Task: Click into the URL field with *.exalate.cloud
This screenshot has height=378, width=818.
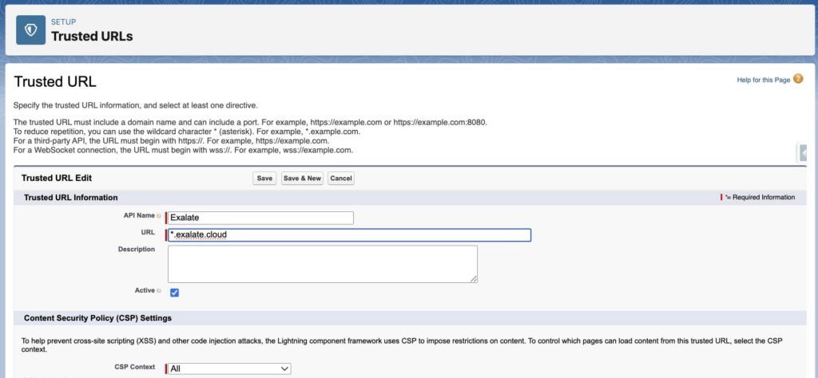Action: click(x=349, y=235)
